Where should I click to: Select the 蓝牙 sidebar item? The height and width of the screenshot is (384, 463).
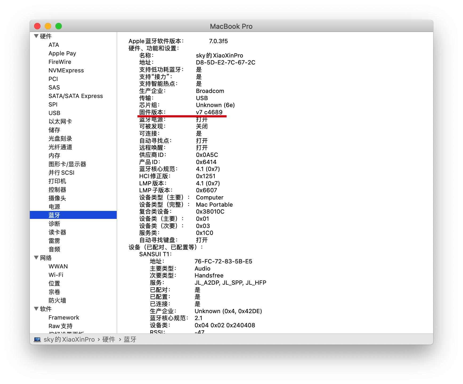point(54,215)
